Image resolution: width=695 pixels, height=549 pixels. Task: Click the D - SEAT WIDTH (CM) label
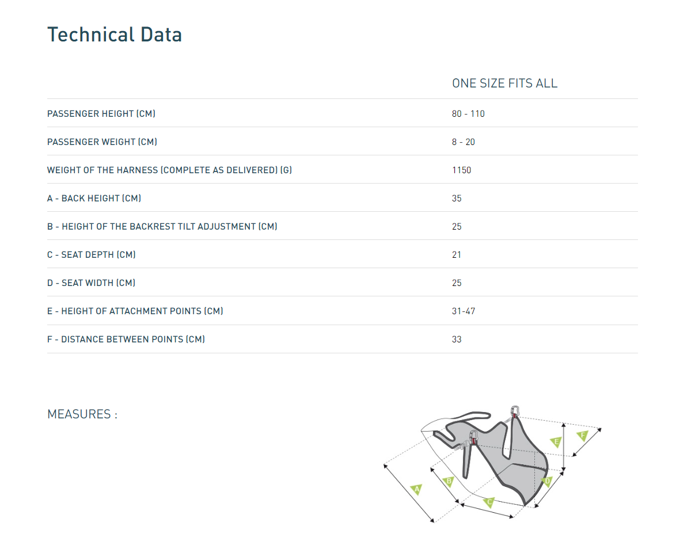click(91, 283)
